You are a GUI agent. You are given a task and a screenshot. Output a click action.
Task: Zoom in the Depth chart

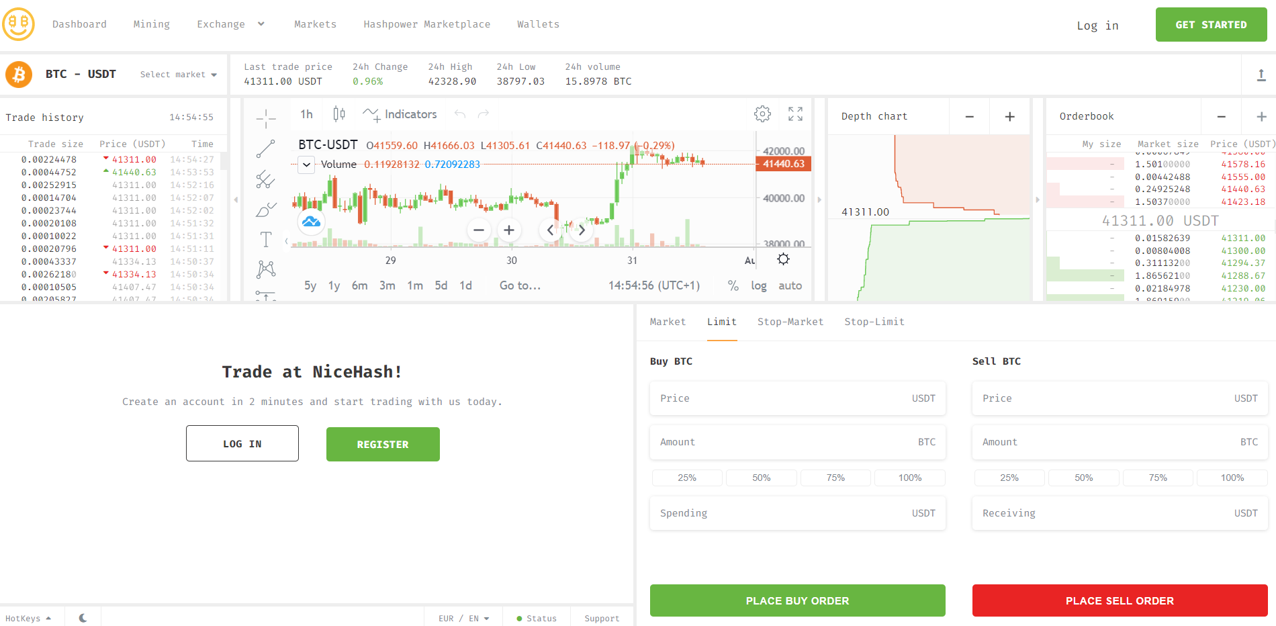tap(1009, 117)
